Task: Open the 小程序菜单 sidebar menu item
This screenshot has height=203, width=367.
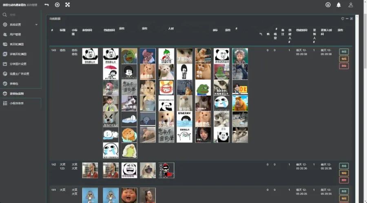Action: 21,103
